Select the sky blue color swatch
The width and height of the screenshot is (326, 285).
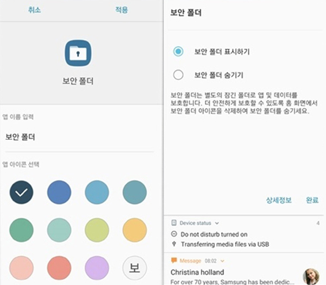[97, 192]
